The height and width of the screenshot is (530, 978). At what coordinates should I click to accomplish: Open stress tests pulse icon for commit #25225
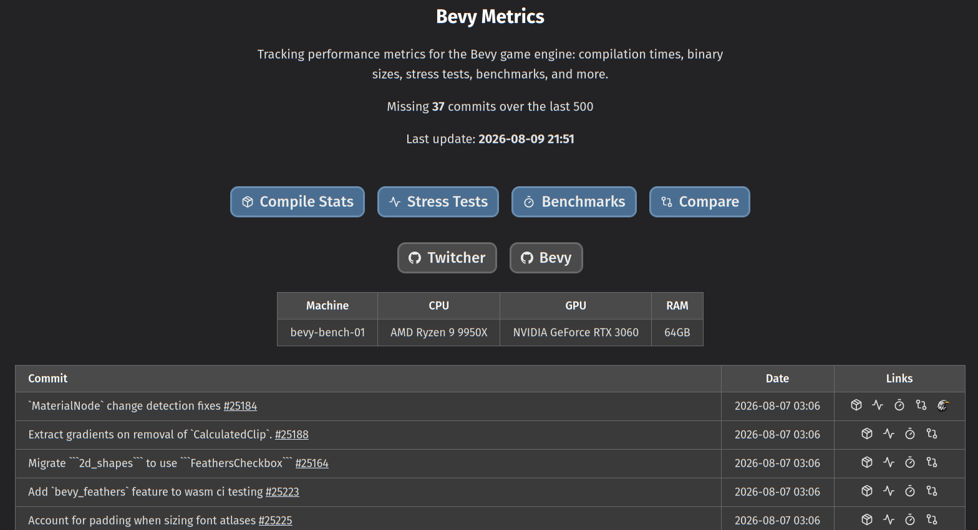[889, 519]
